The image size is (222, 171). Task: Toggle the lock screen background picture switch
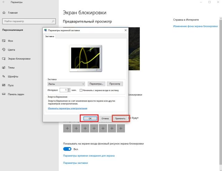coord(67,149)
